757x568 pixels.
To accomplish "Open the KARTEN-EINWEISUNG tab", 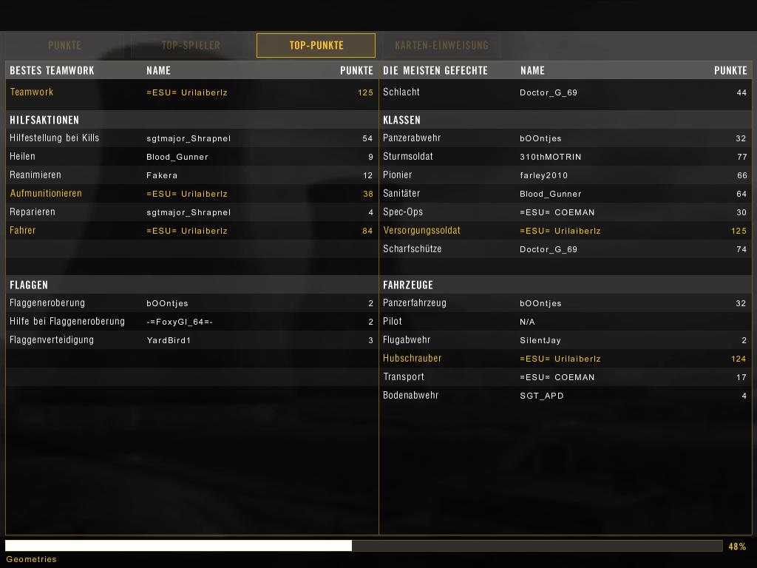I will pos(441,45).
